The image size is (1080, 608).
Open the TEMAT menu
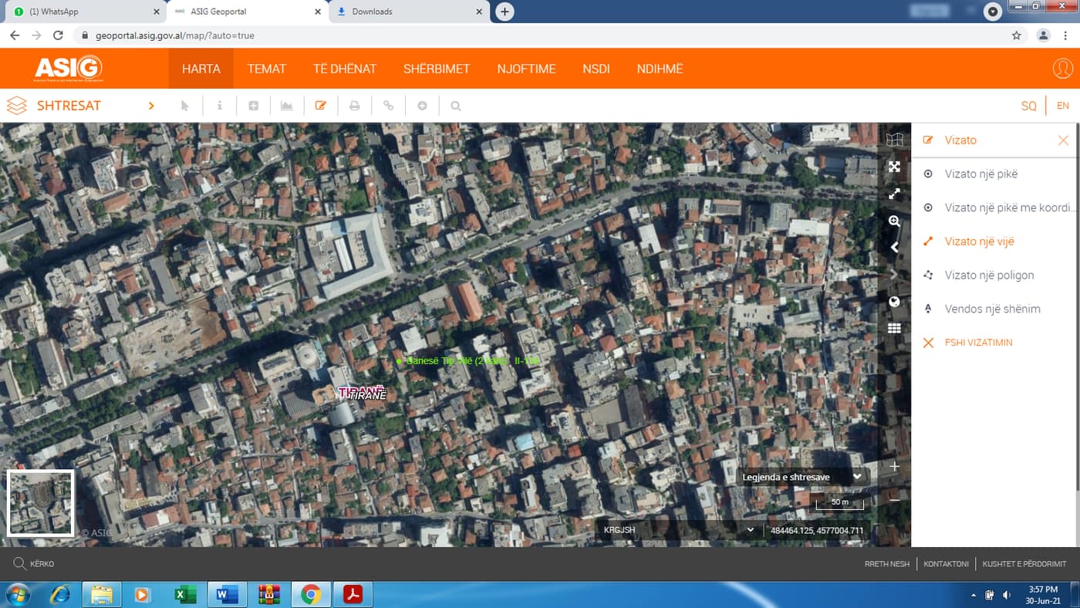[267, 69]
